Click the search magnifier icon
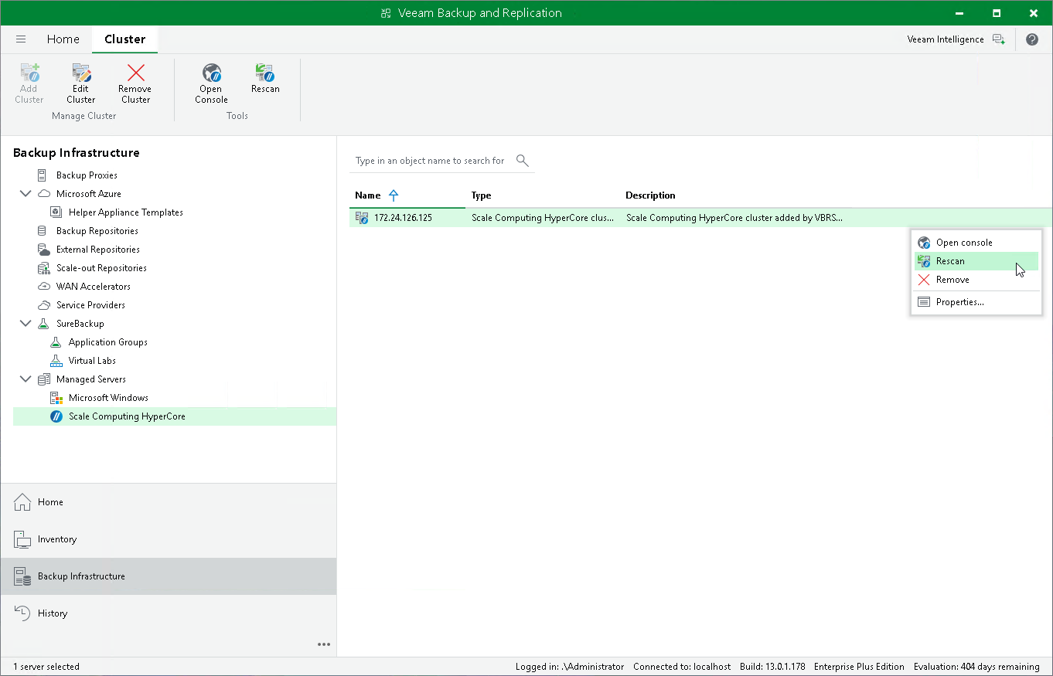Image resolution: width=1053 pixels, height=676 pixels. point(523,161)
